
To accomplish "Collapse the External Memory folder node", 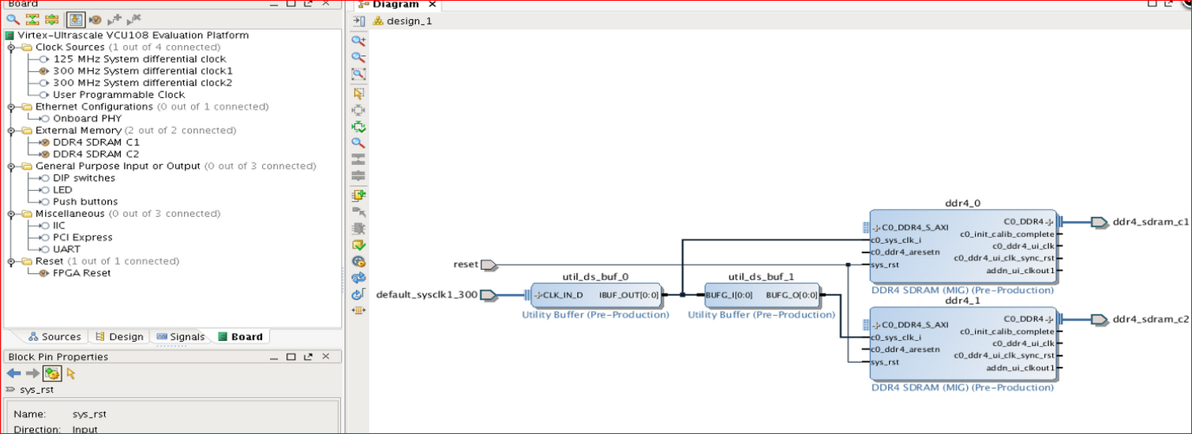I will click(11, 130).
